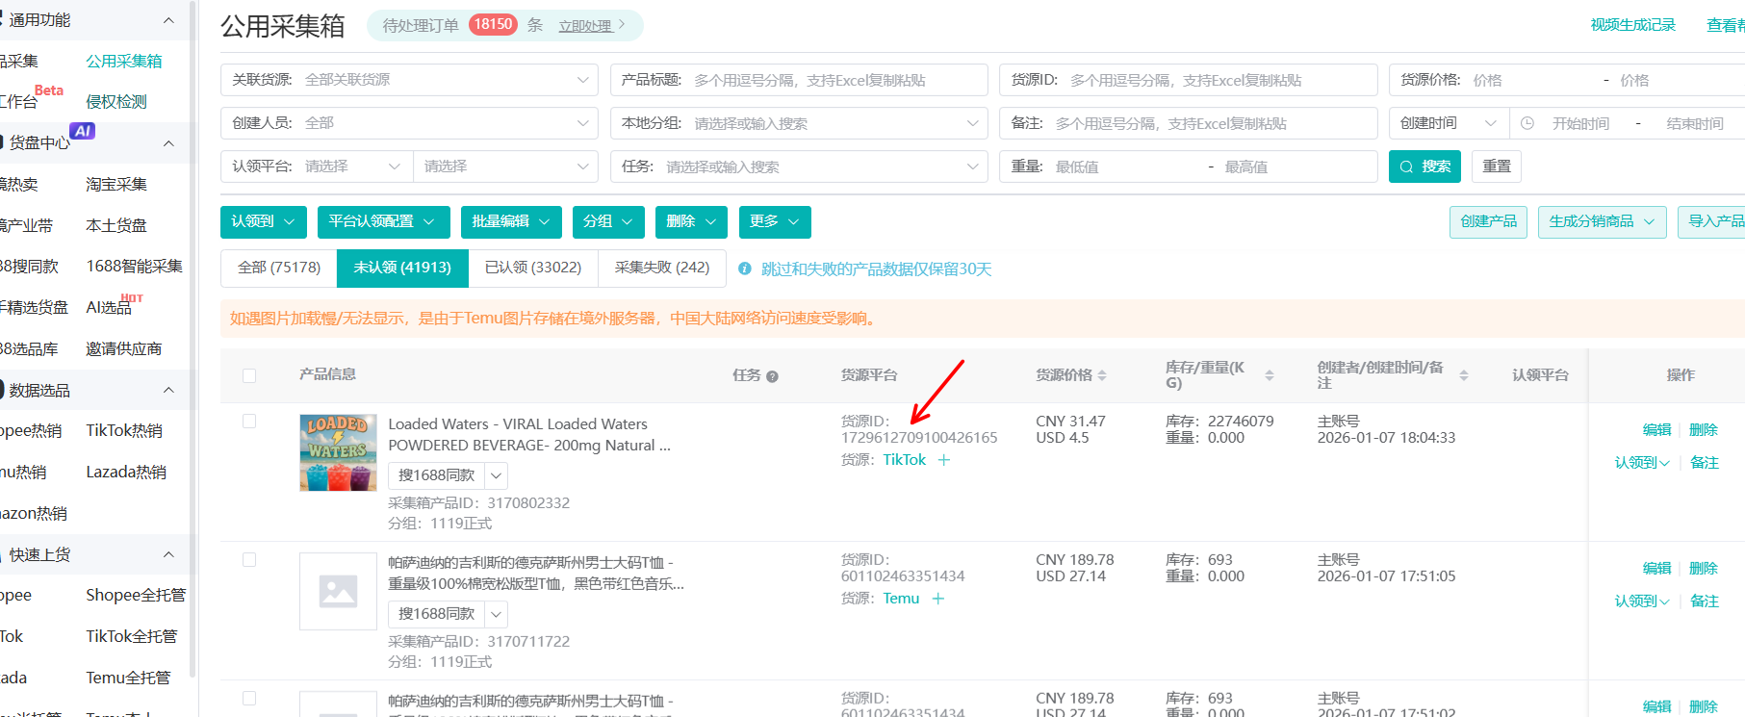Switch to the 采集失败 (242) tab
Viewport: 1745px width, 717px height.
click(x=662, y=268)
